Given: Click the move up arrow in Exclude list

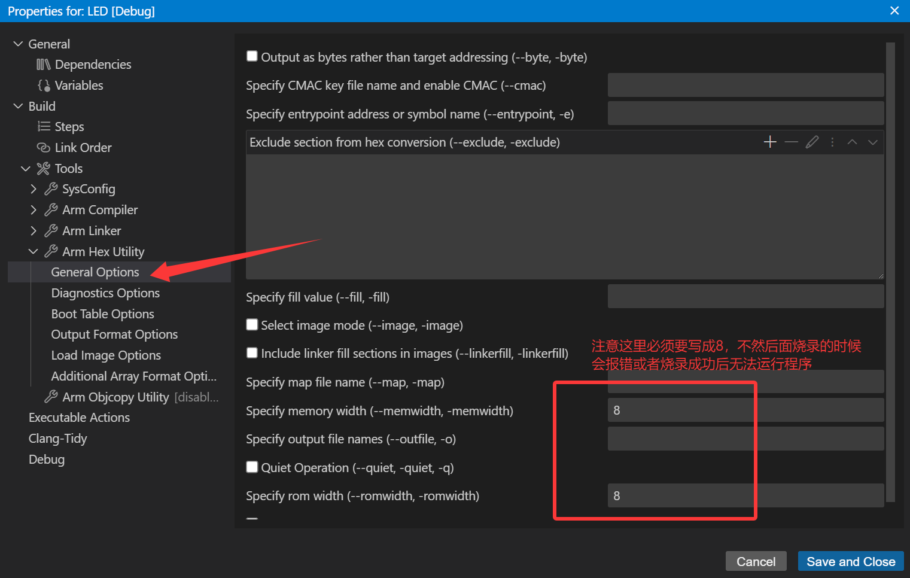Looking at the screenshot, I should [852, 142].
